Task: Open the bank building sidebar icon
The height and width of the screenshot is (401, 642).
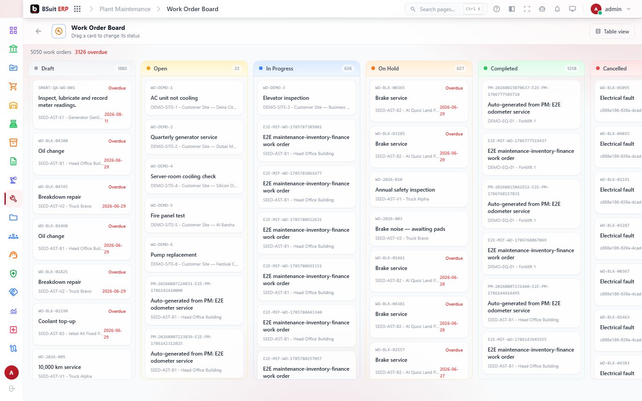Action: pyautogui.click(x=13, y=49)
